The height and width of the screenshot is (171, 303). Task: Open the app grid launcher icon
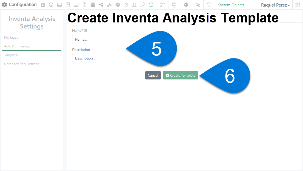coord(298,5)
